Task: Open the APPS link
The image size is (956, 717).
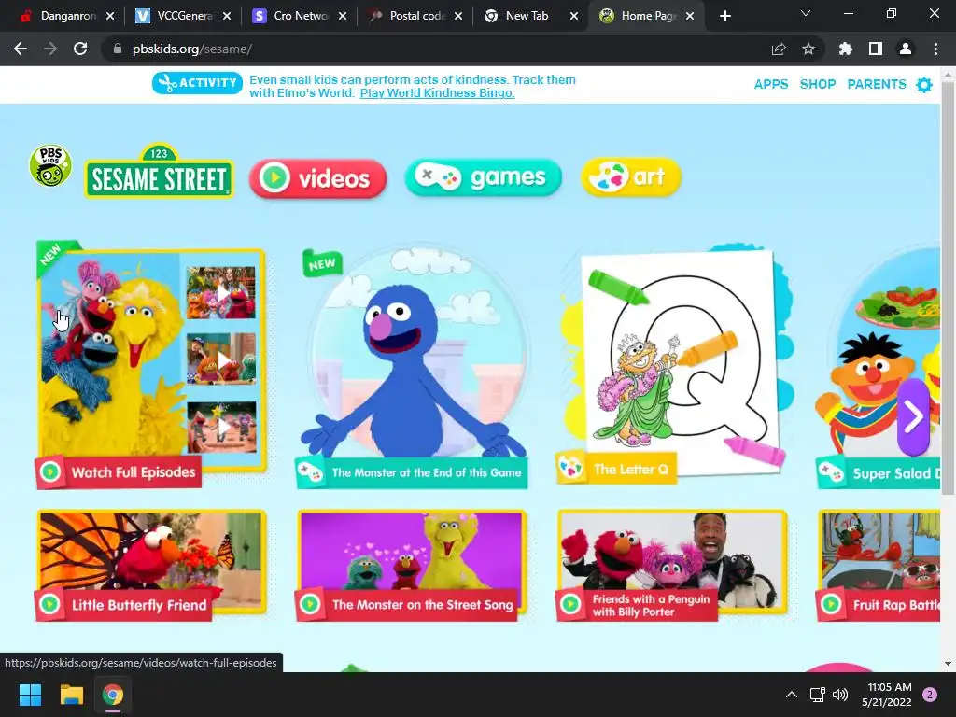Action: click(770, 84)
